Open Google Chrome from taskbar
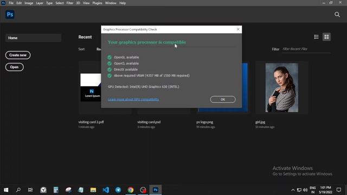Viewport: 347px width, 195px height. point(131,190)
